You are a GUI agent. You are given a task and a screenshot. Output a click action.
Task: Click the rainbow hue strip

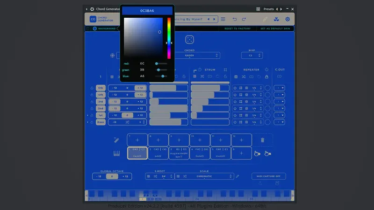pyautogui.click(x=169, y=38)
